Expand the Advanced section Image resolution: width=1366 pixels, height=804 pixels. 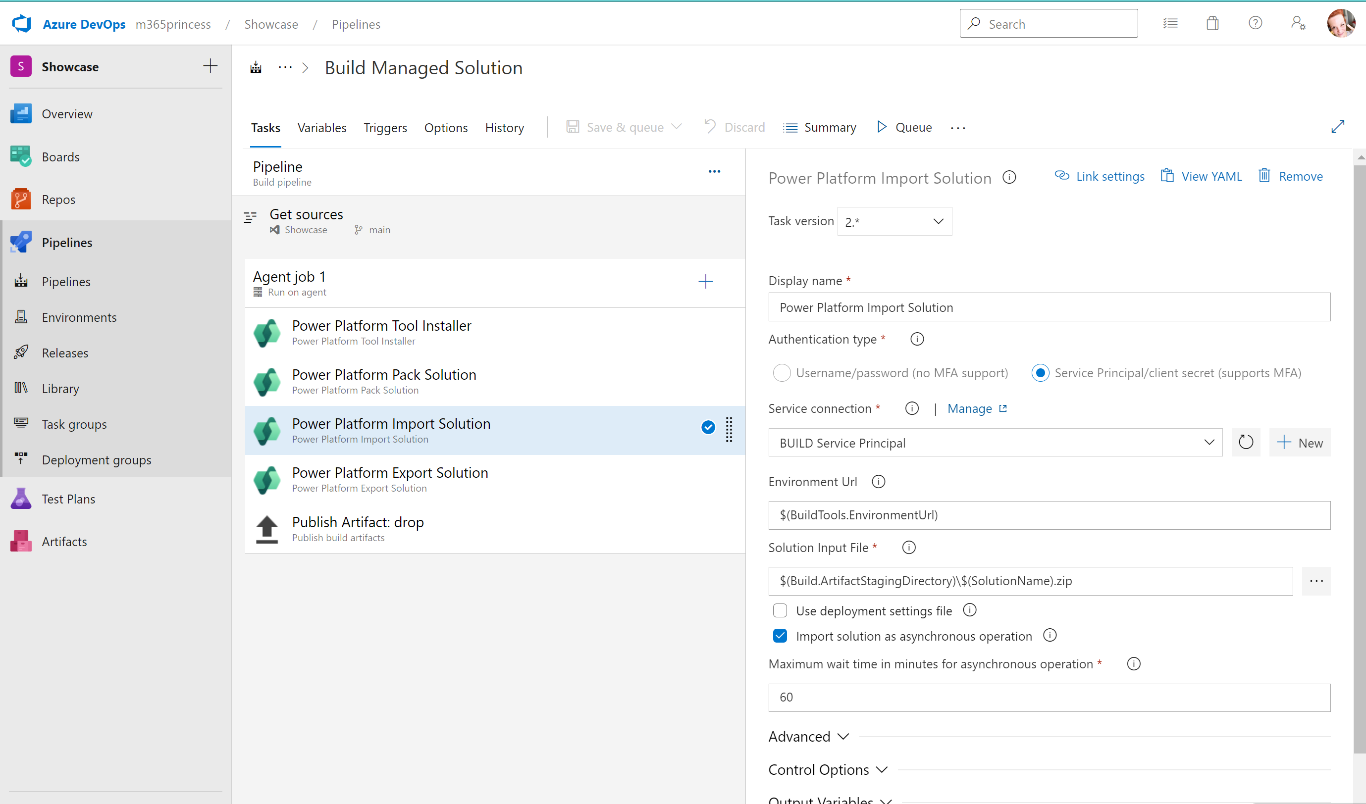(x=808, y=737)
